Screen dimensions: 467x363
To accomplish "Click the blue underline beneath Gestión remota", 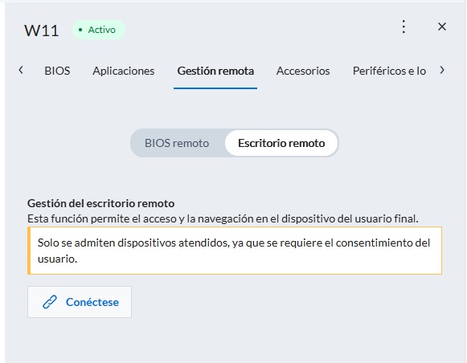I will coord(215,88).
